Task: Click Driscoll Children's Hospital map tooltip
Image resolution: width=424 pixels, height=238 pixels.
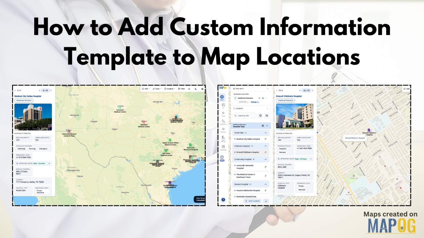Action: (x=355, y=138)
